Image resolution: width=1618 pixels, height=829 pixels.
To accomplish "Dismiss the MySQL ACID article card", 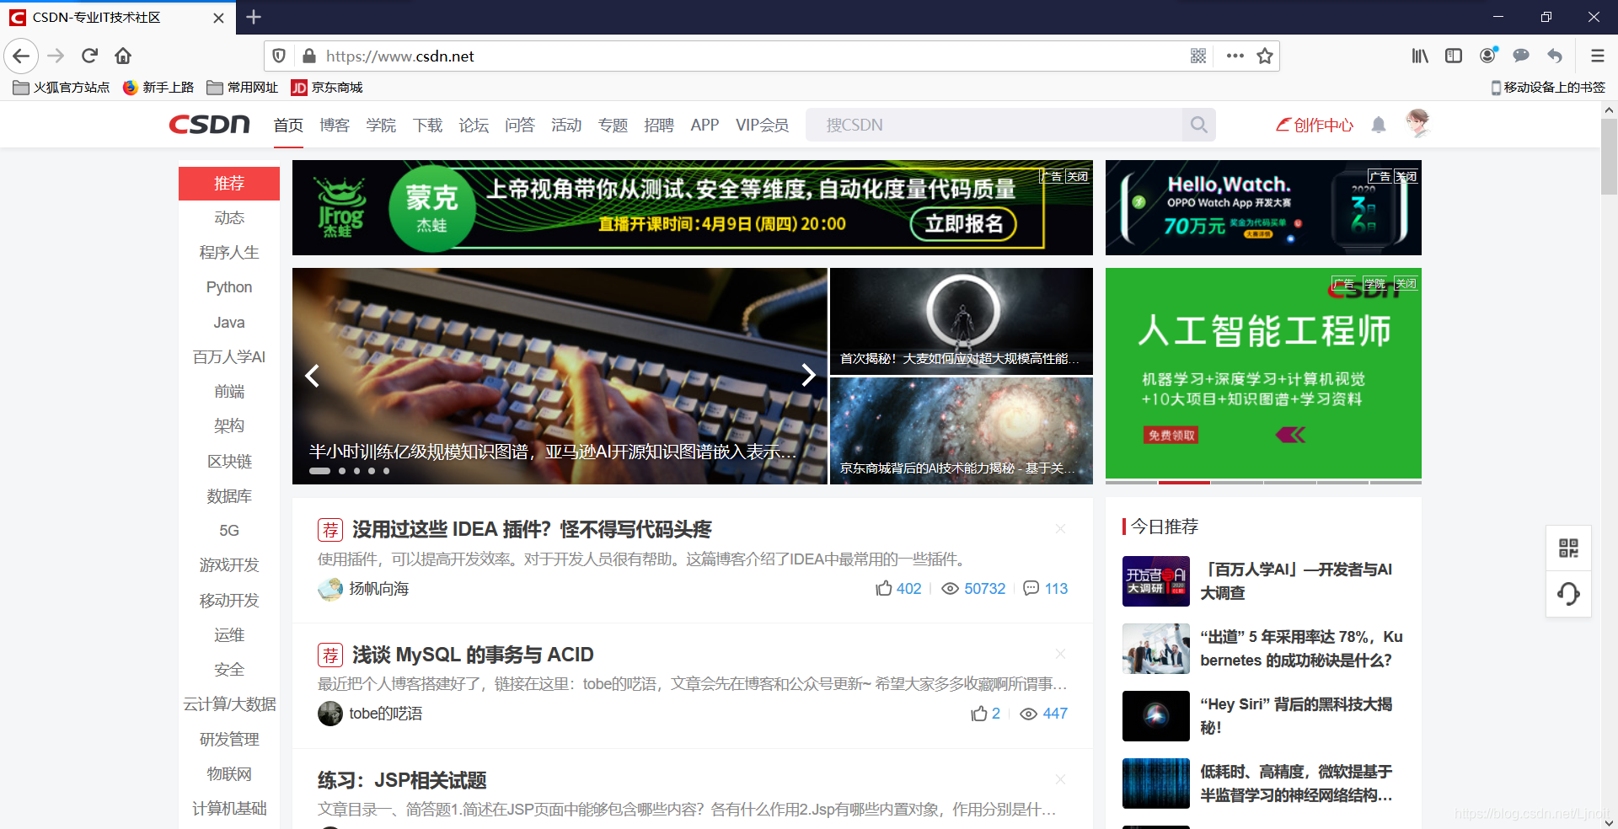I will click(1060, 654).
